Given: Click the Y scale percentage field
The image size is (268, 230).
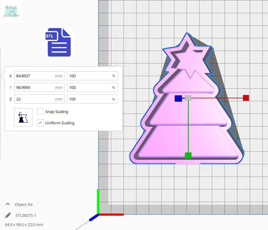Looking at the screenshot, I should click(x=89, y=88).
